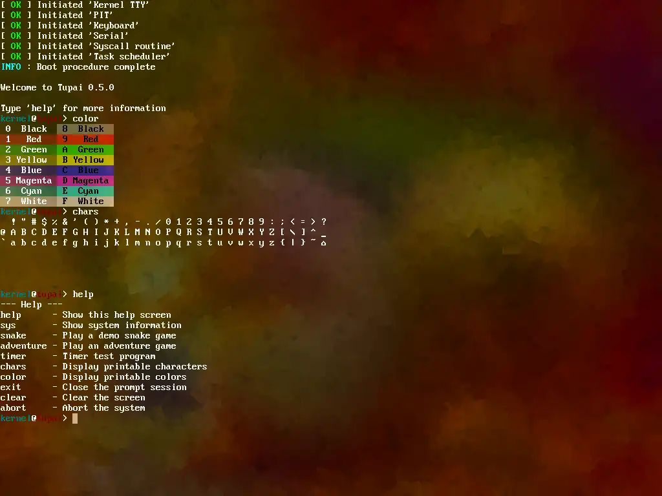Image resolution: width=662 pixels, height=496 pixels.
Task: Click the "Type 'help' for more information" line
Action: pyautogui.click(x=83, y=108)
